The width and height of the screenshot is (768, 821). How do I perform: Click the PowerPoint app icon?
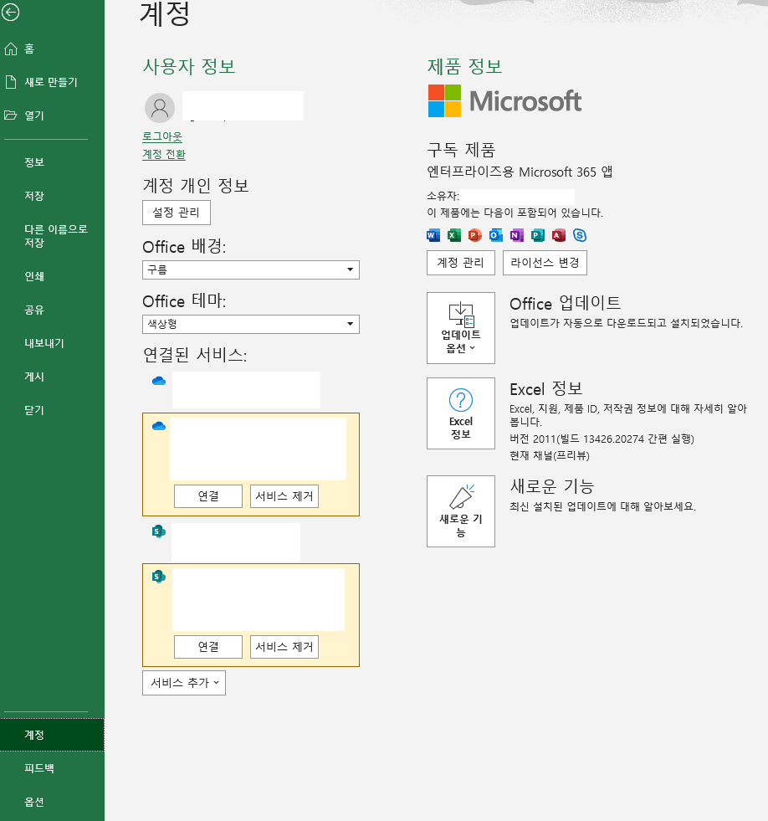tap(475, 236)
